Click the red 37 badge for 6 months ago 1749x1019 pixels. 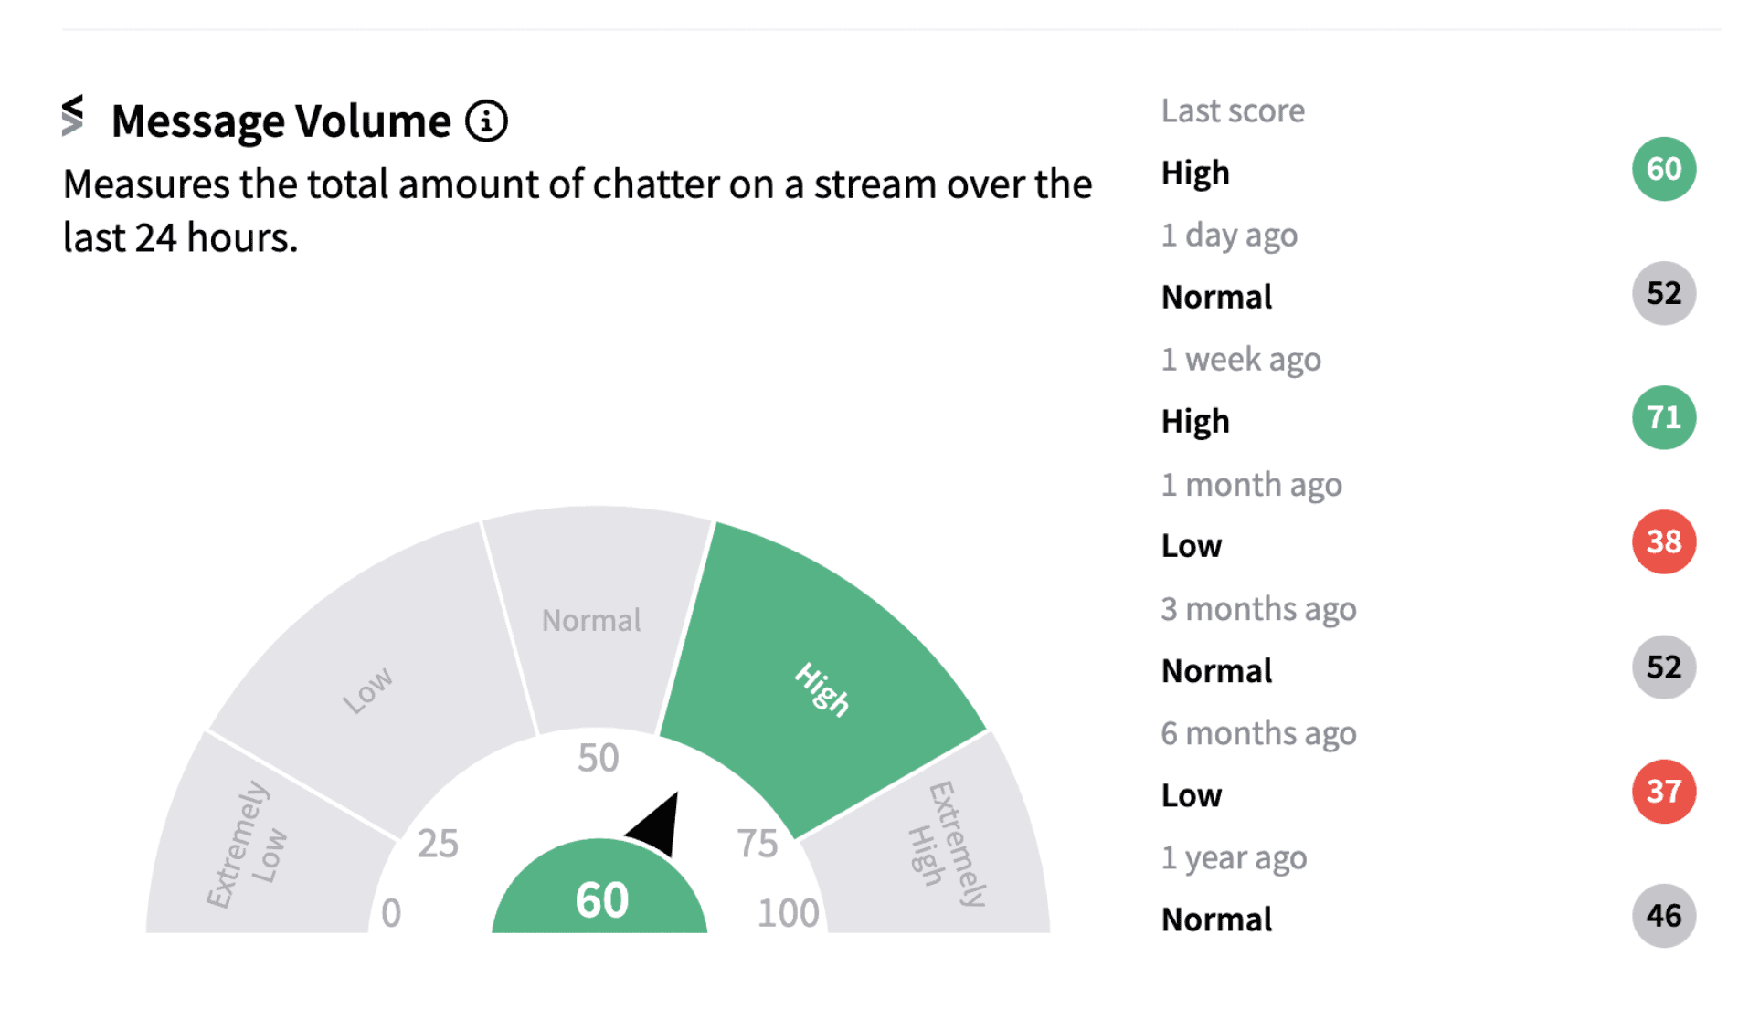[1663, 792]
